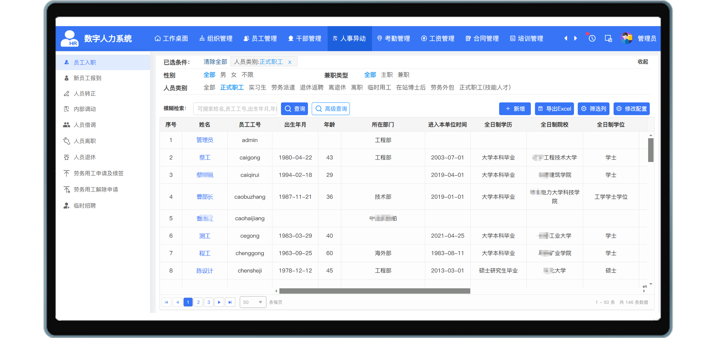Viewport: 716px width, 338px height.
Task: Focus the 模糊检索 search field
Action: (235, 109)
